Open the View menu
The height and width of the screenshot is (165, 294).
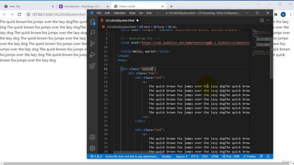pos(132,13)
